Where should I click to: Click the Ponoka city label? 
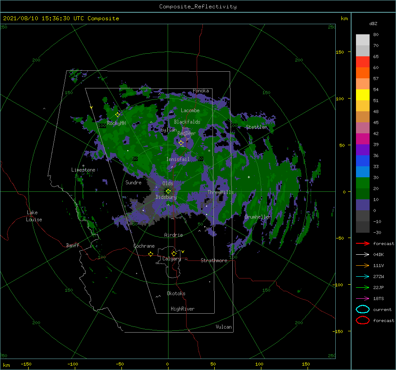point(201,91)
